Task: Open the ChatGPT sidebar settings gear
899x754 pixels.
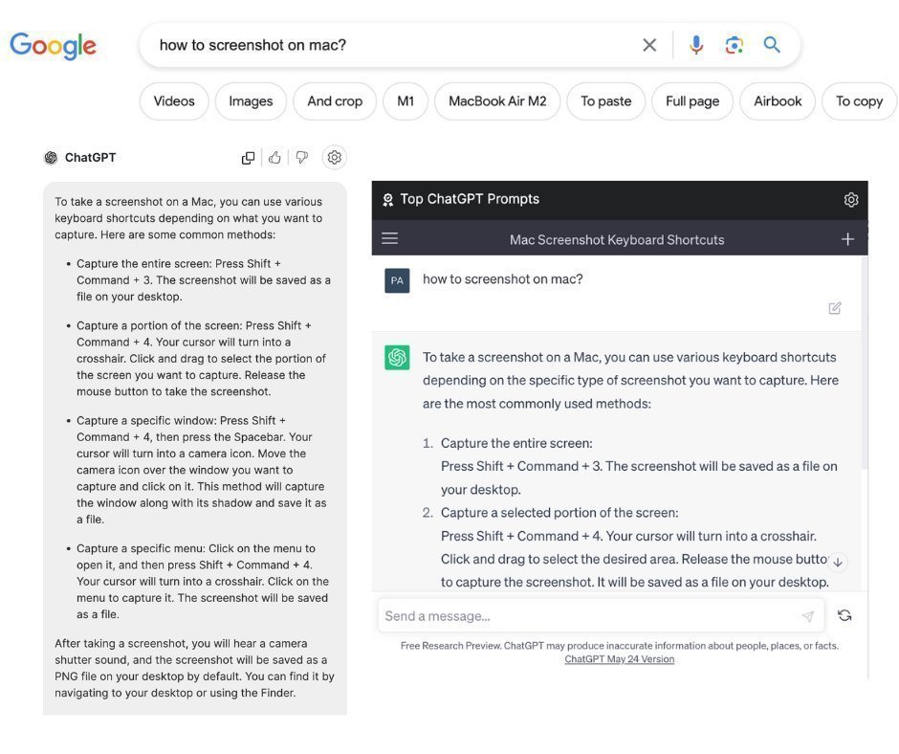Action: point(335,157)
